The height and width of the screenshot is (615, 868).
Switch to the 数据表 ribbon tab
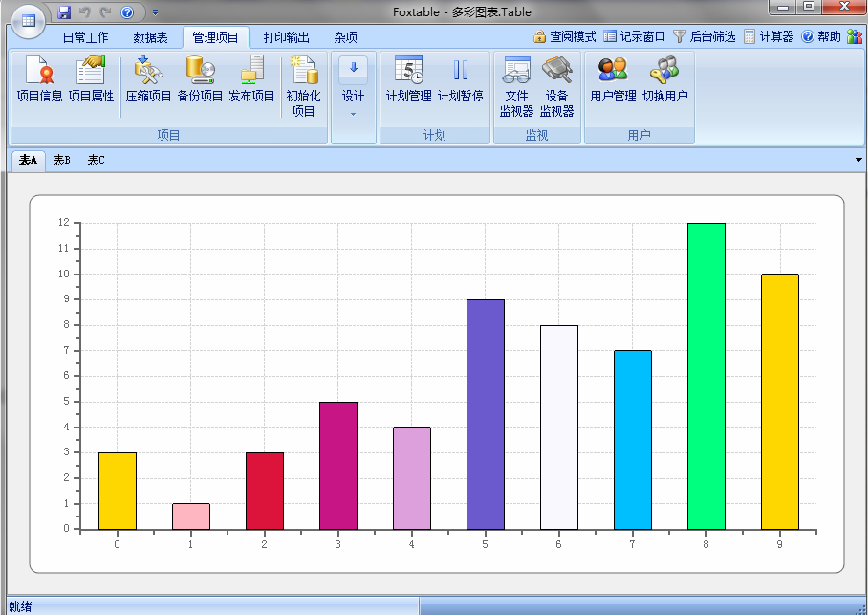click(x=150, y=37)
